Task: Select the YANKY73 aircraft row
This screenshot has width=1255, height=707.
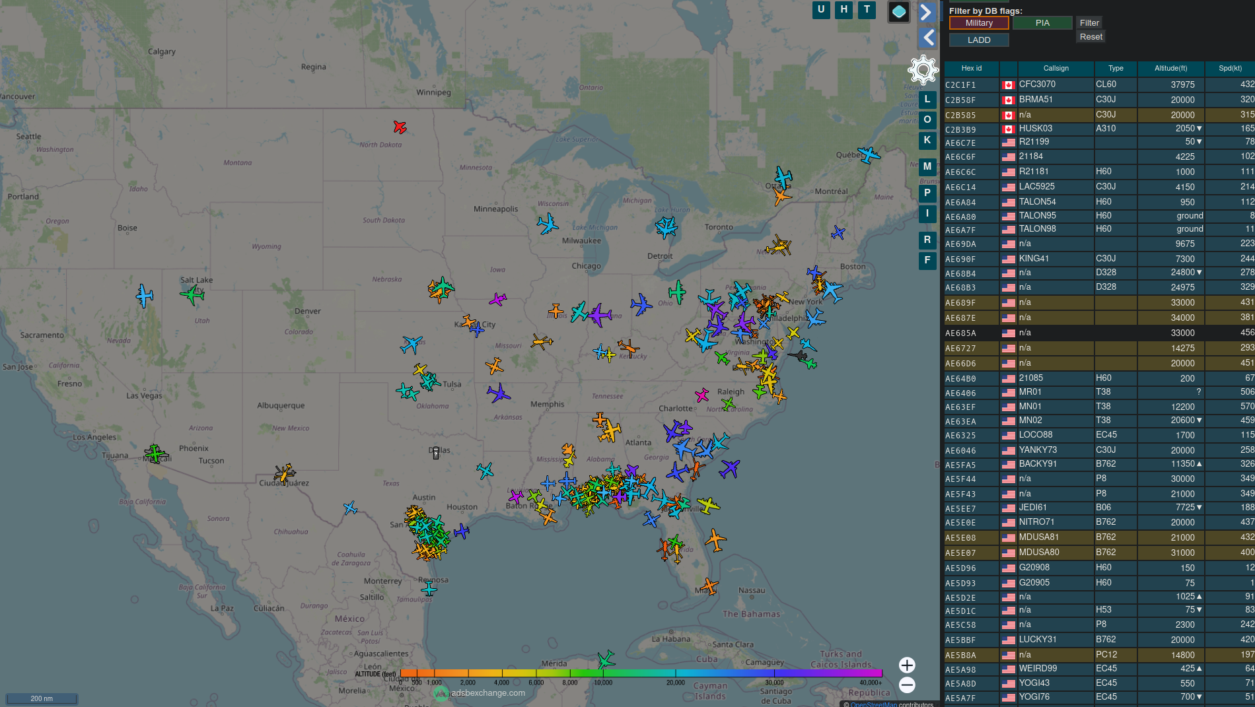Action: (1099, 450)
